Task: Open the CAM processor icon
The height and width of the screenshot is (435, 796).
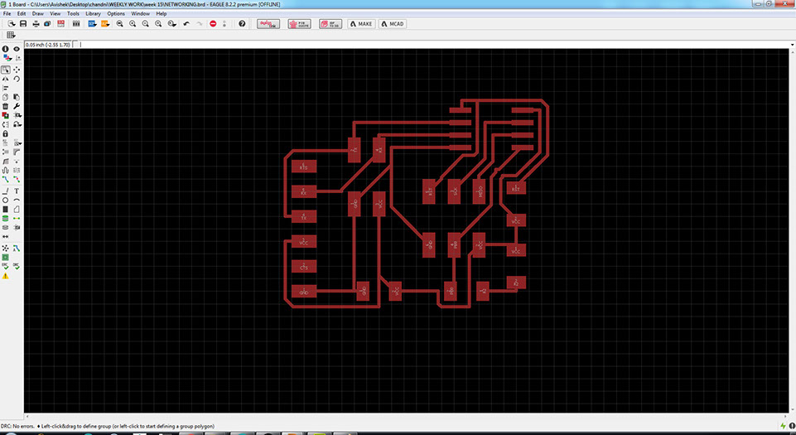Action: (48, 24)
